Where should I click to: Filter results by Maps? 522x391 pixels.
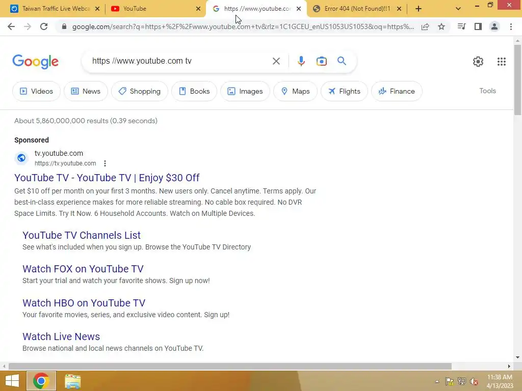pos(295,91)
